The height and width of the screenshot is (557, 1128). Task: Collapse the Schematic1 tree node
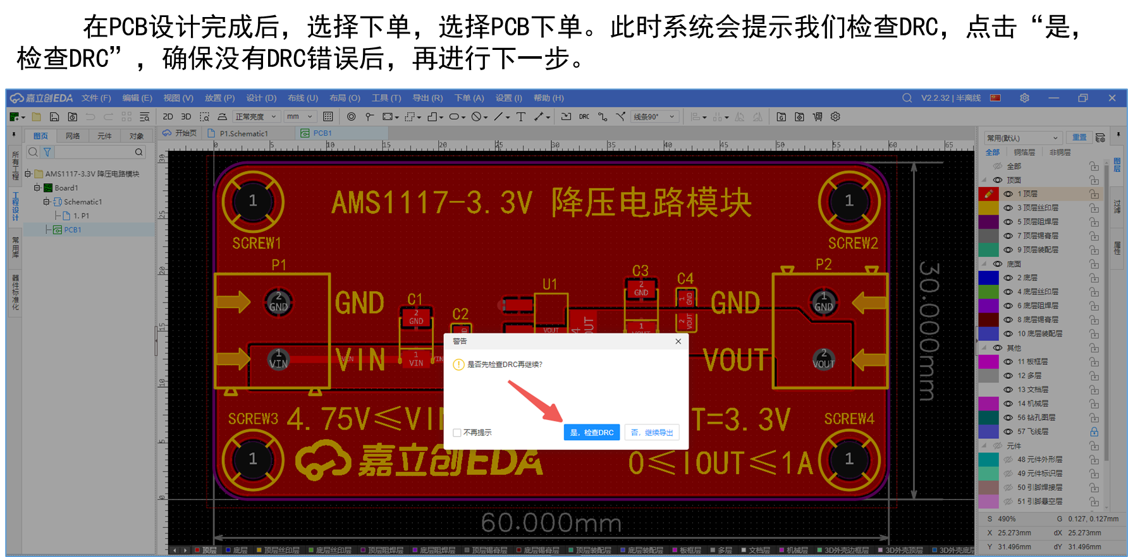coord(46,201)
